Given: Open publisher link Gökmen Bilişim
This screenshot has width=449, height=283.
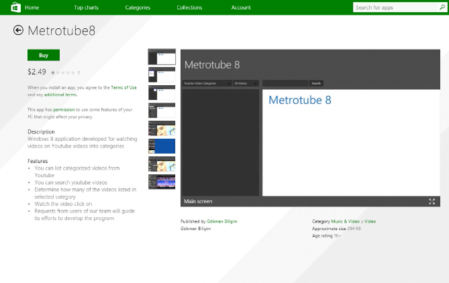Looking at the screenshot, I should click(222, 221).
